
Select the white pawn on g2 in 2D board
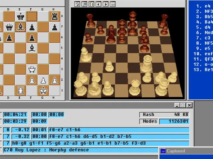tap(43, 80)
